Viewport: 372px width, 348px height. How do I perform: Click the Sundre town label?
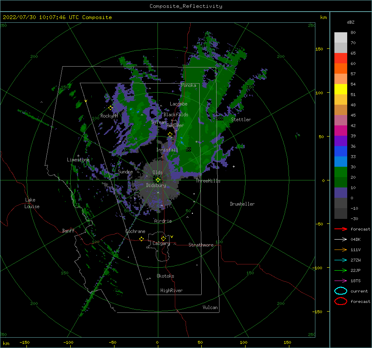point(125,171)
